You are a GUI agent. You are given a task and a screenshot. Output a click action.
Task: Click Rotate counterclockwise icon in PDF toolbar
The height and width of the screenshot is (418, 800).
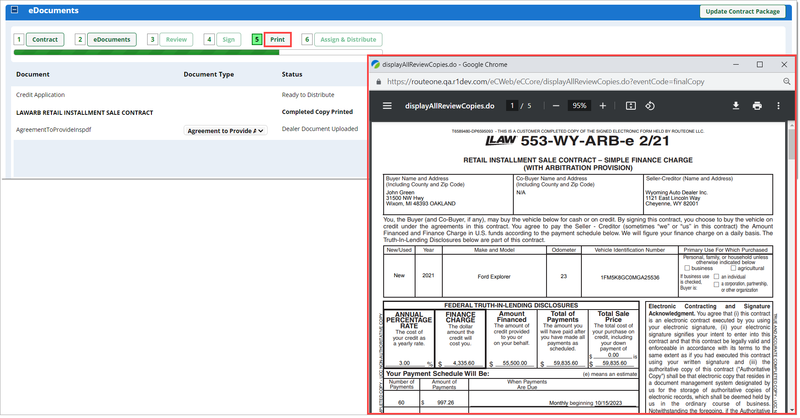point(650,106)
